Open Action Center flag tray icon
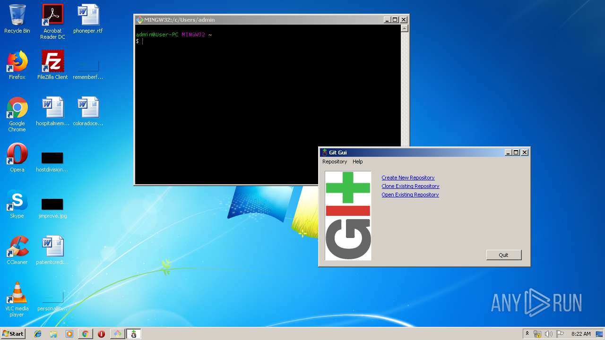This screenshot has height=340, width=605. 560,334
